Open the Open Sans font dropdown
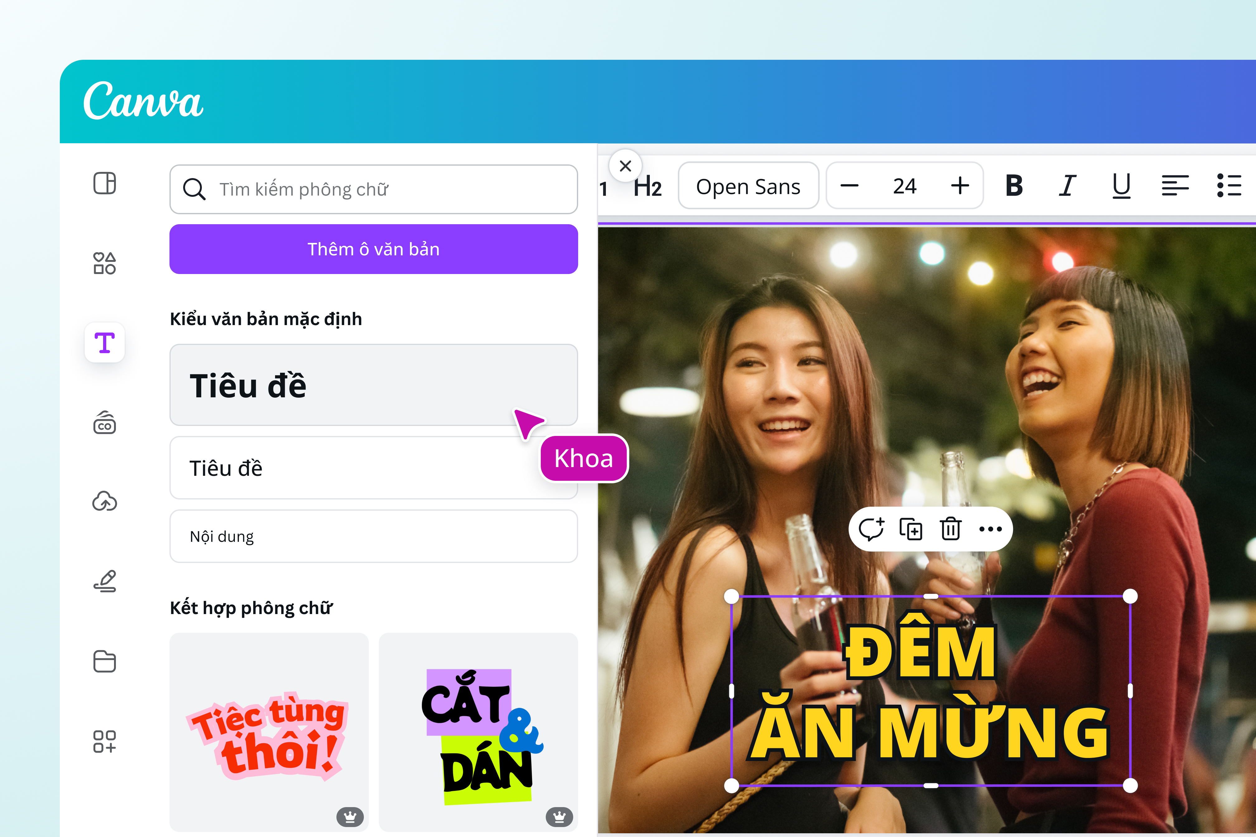Image resolution: width=1256 pixels, height=837 pixels. pos(748,186)
